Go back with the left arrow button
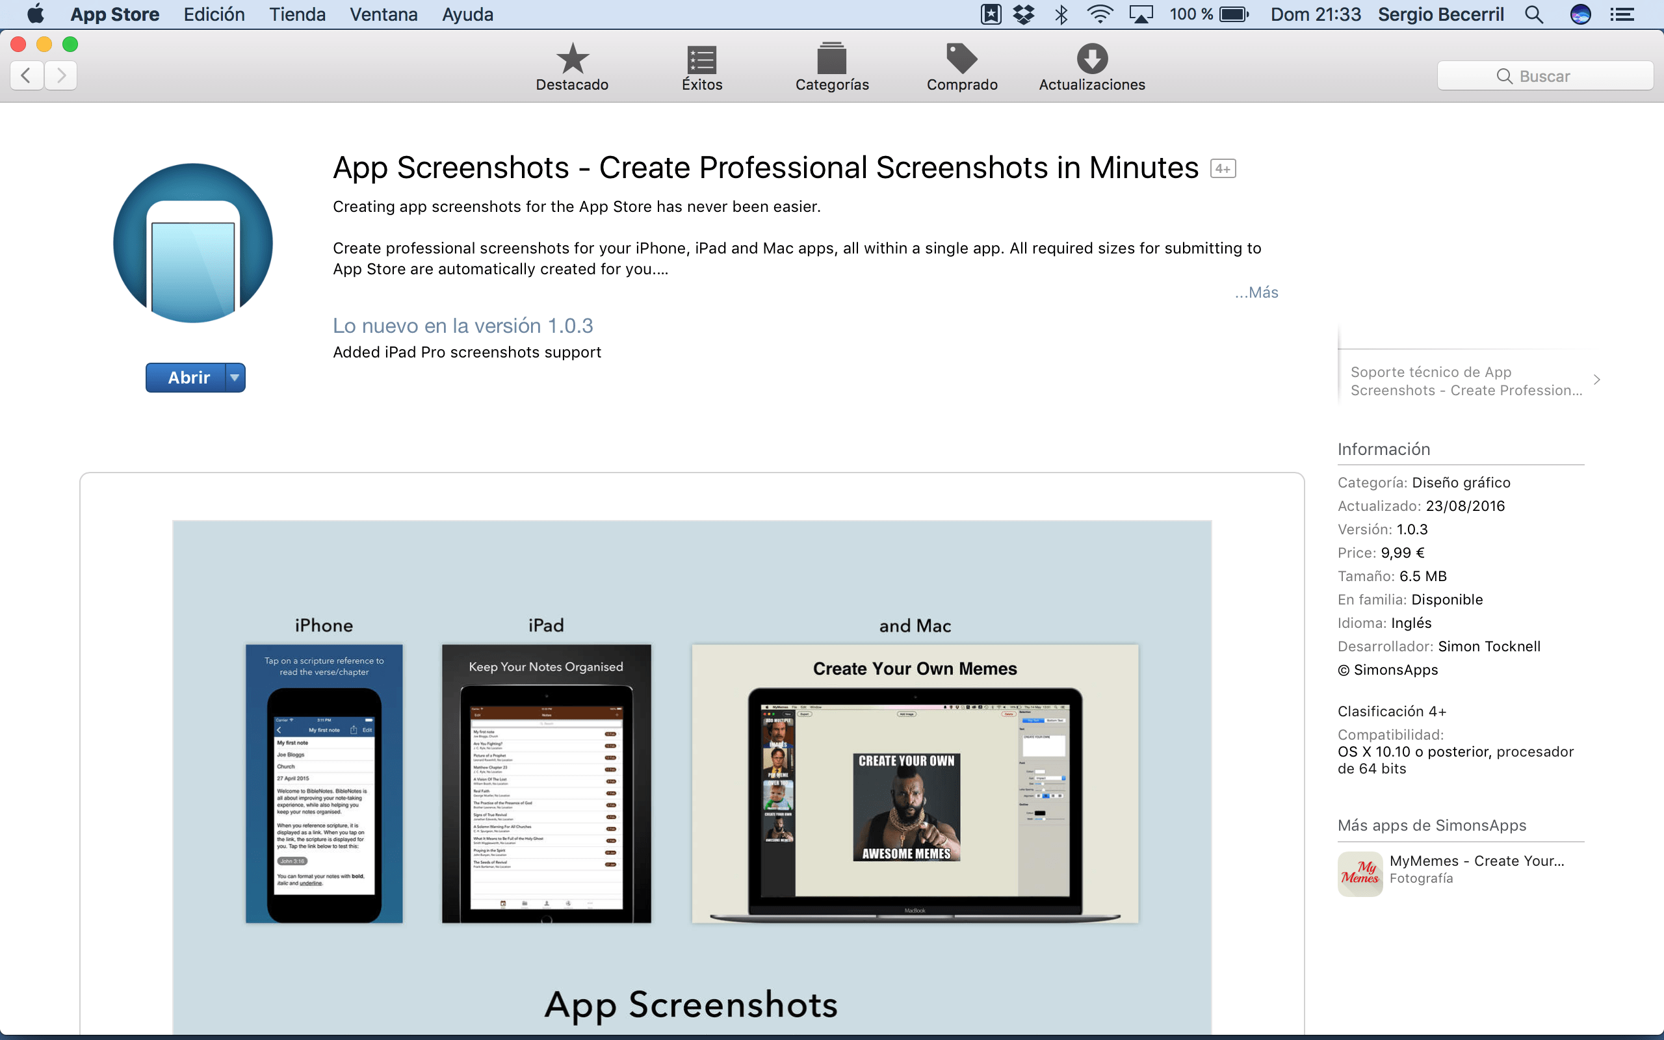Screen dimensions: 1664x1040 (x=27, y=75)
